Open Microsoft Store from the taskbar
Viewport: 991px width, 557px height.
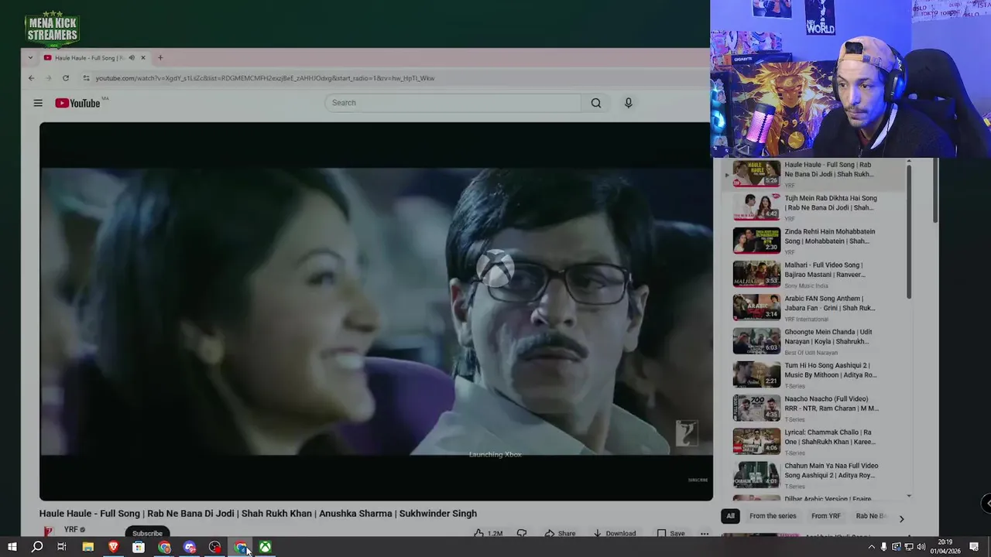139,547
